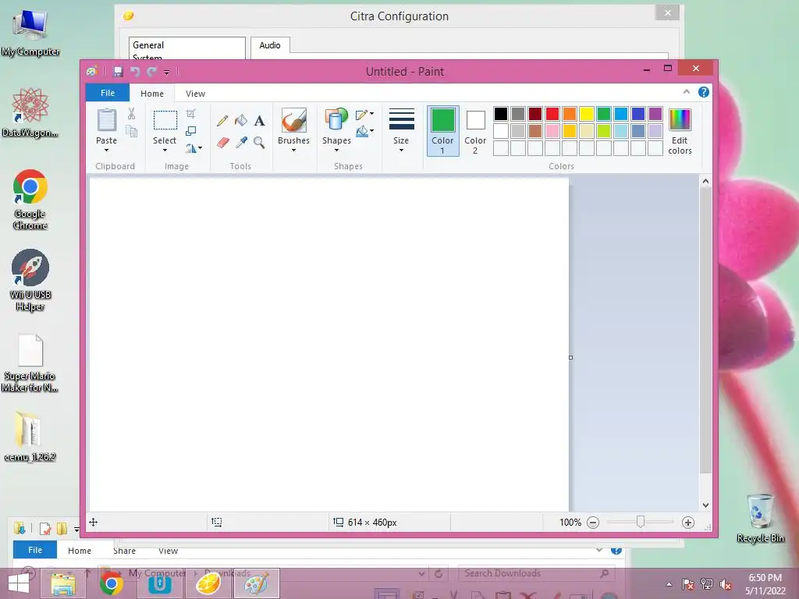Pick the black color swatch
This screenshot has height=599, width=799.
pyautogui.click(x=501, y=114)
